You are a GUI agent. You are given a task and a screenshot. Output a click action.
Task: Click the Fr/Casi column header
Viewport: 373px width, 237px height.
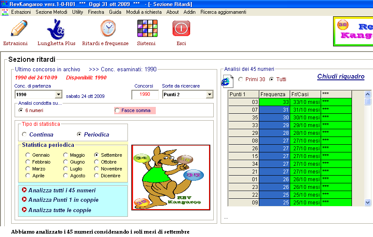click(305, 94)
